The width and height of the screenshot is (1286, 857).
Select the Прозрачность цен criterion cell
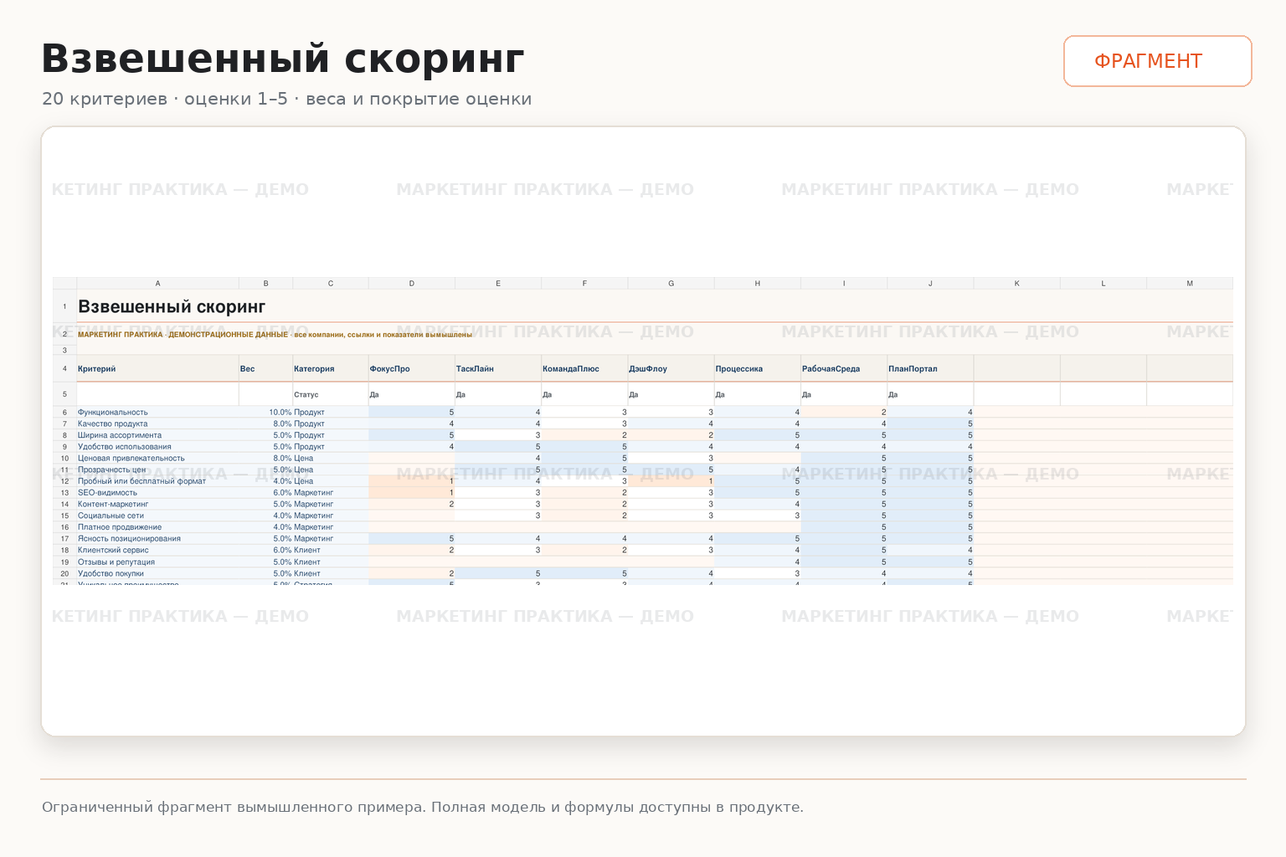(157, 470)
